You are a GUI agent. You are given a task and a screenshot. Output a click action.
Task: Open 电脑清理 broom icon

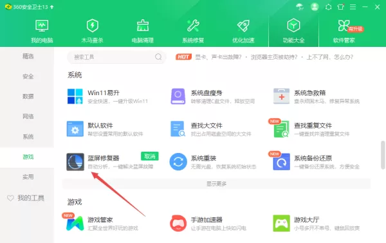(143, 26)
